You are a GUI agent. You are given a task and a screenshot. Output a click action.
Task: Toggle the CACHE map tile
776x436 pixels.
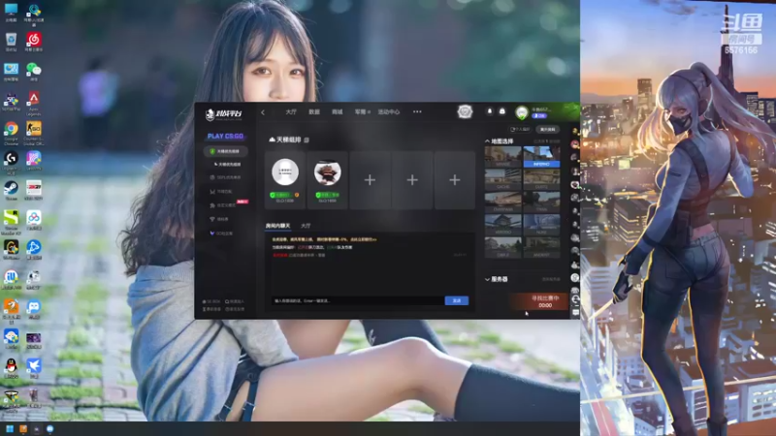click(x=502, y=179)
